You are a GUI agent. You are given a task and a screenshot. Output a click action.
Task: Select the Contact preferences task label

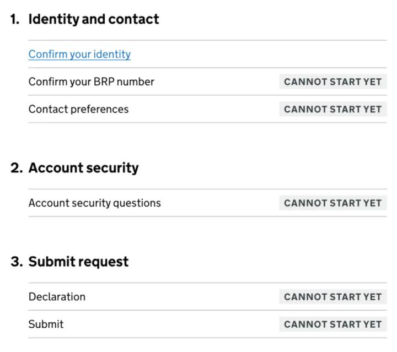click(78, 109)
